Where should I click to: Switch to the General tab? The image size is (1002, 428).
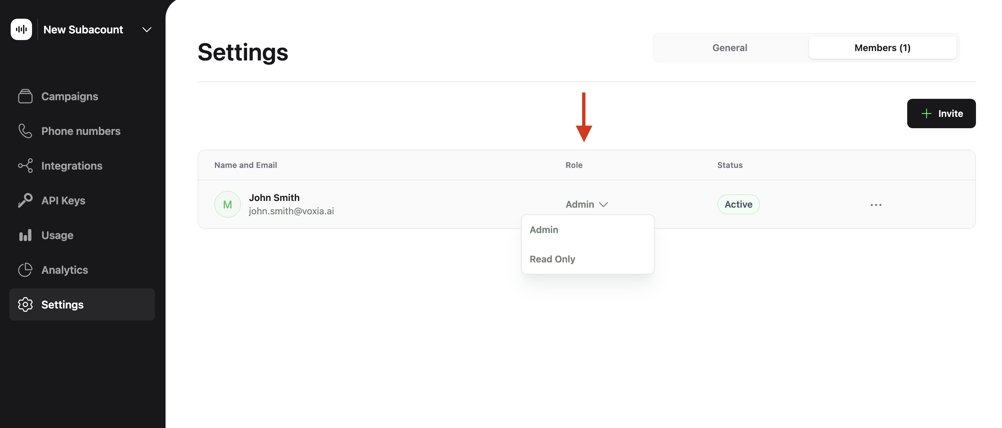[729, 47]
